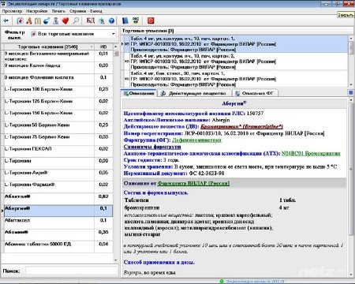Select the Абитаксел row in names list
This screenshot has width=355, height=284.
(x=58, y=222)
